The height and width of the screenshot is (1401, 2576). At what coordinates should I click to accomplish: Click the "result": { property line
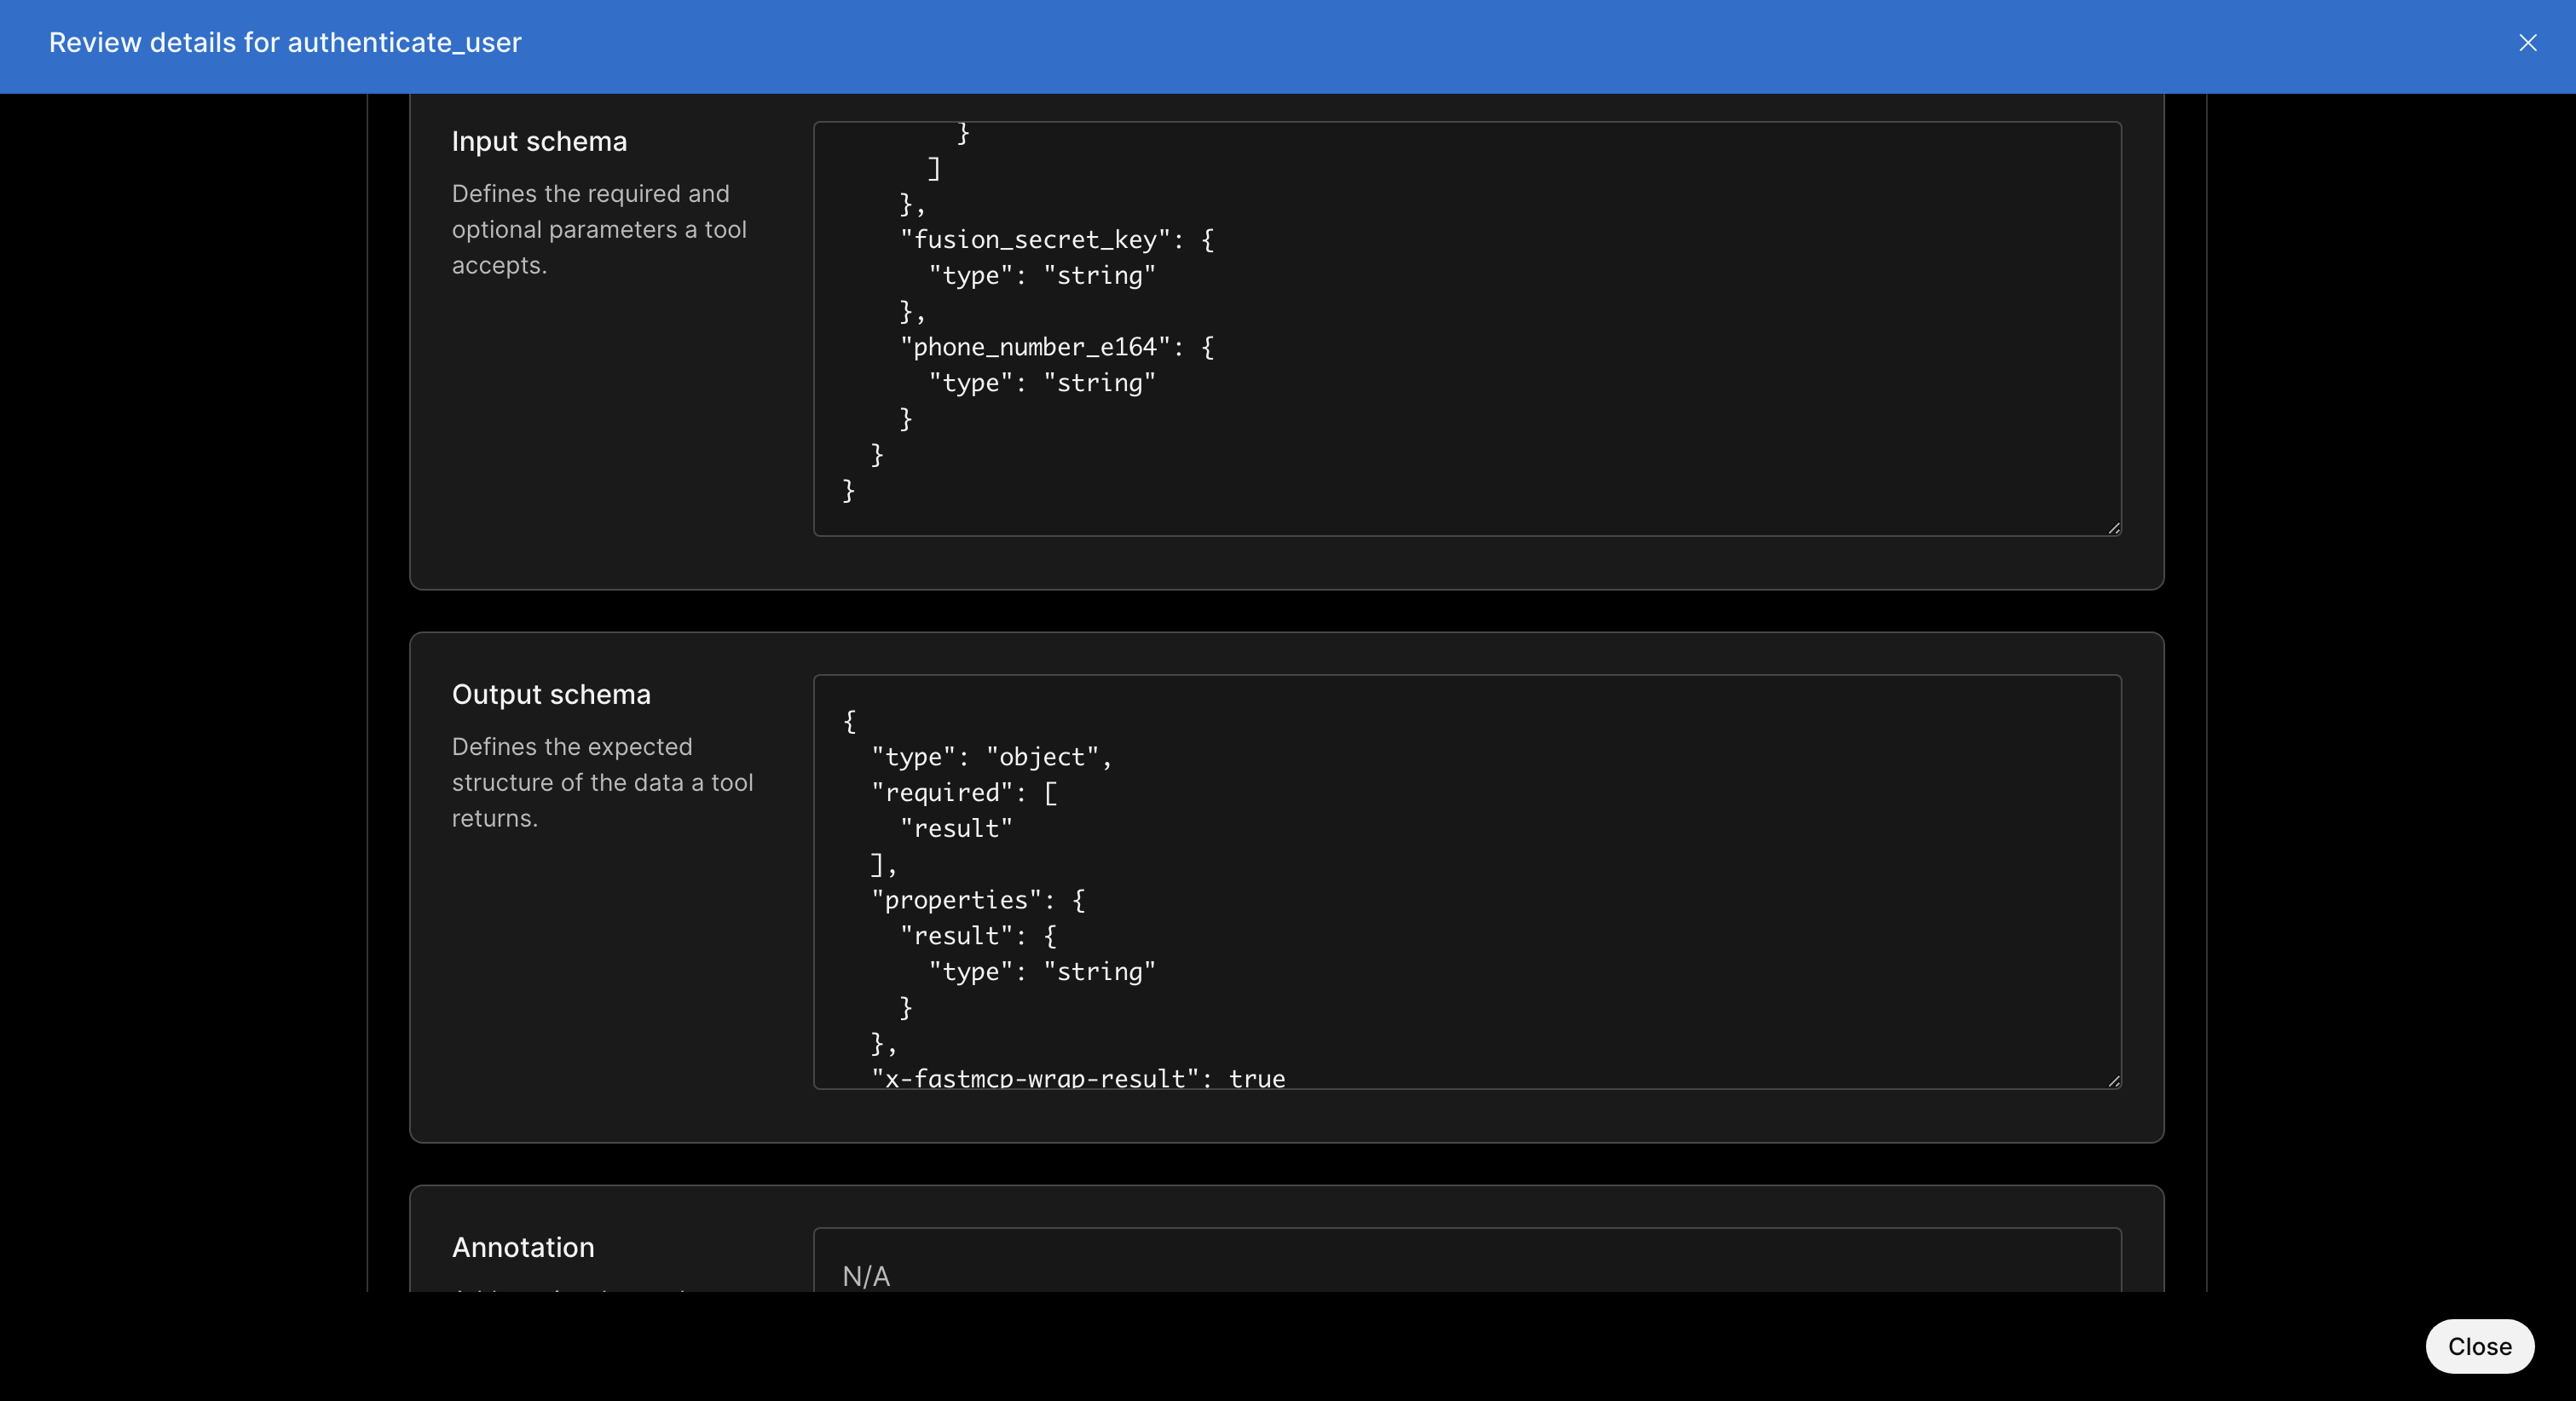click(x=977, y=936)
